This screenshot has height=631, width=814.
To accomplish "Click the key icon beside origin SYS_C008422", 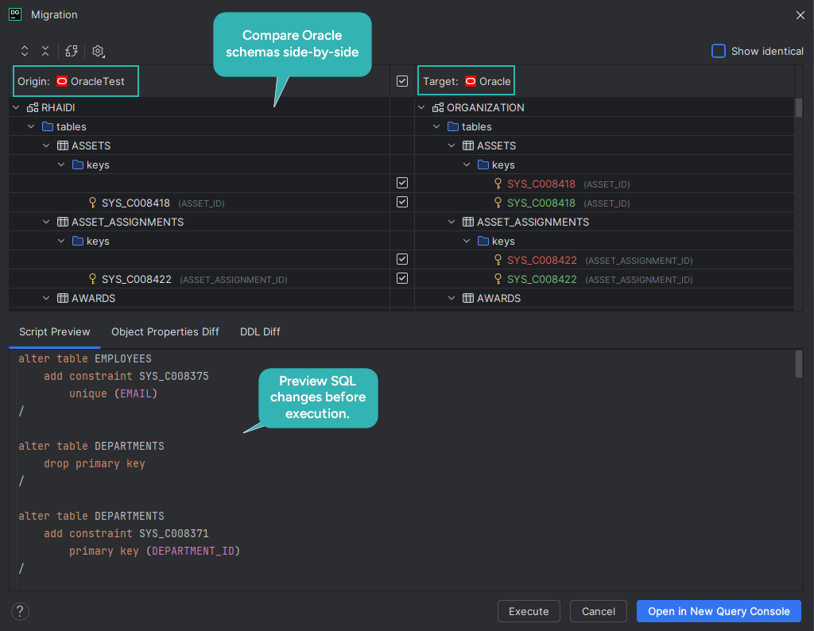I will (x=92, y=279).
